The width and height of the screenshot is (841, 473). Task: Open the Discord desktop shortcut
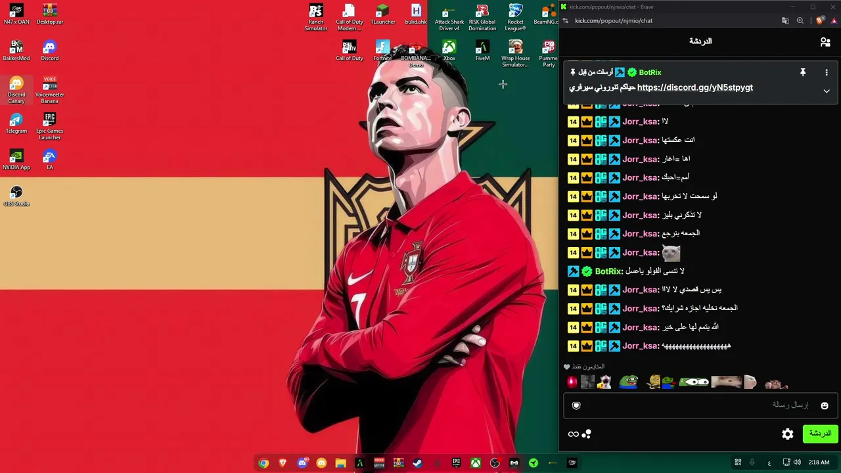pyautogui.click(x=50, y=51)
